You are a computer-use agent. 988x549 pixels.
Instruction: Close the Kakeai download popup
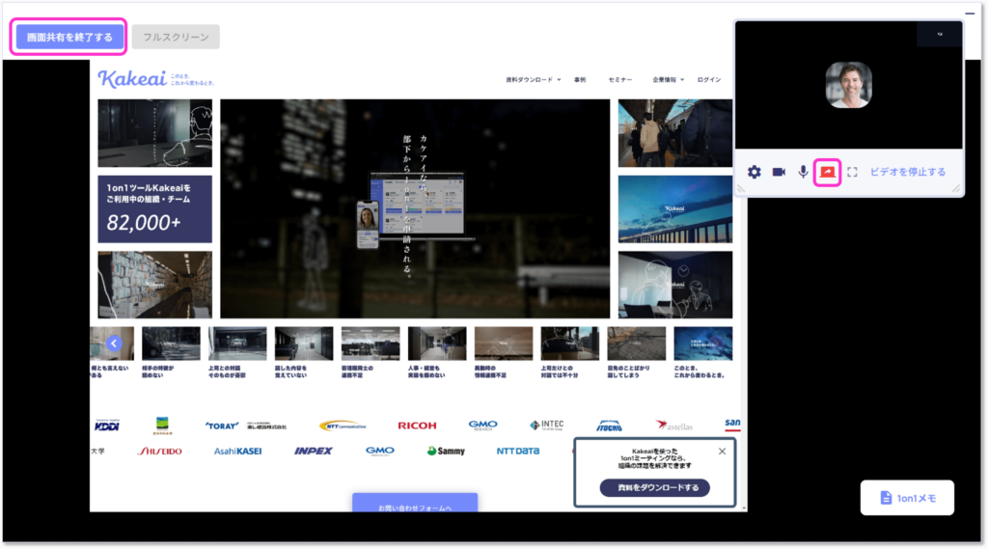click(x=722, y=452)
